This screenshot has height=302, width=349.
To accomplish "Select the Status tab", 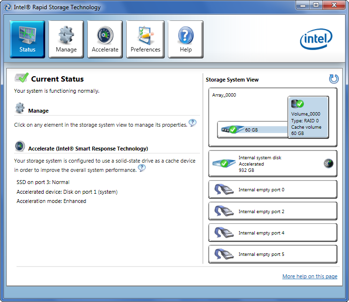I will (x=27, y=39).
